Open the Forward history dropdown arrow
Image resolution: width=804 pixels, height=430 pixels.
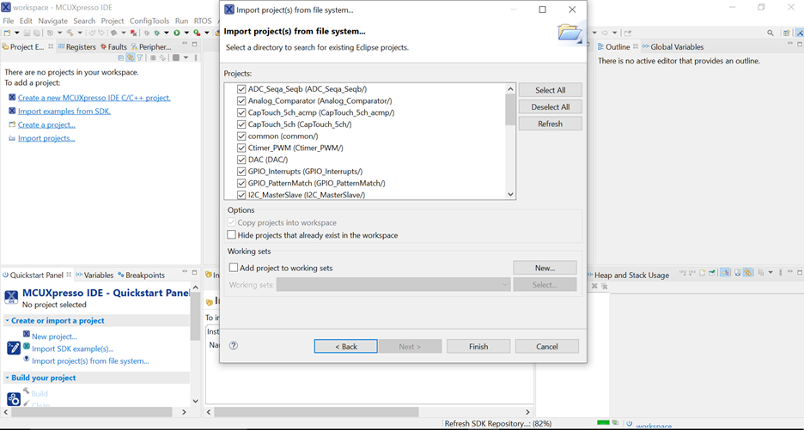[x=615, y=33]
